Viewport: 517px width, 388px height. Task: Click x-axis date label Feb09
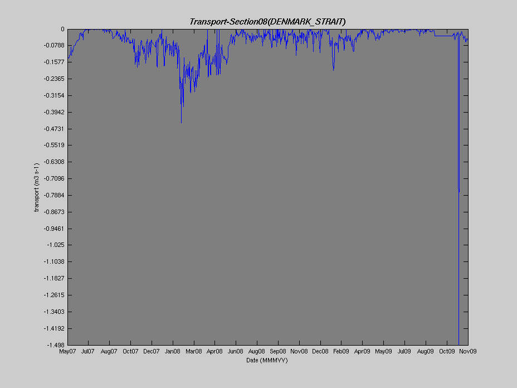tap(342, 351)
